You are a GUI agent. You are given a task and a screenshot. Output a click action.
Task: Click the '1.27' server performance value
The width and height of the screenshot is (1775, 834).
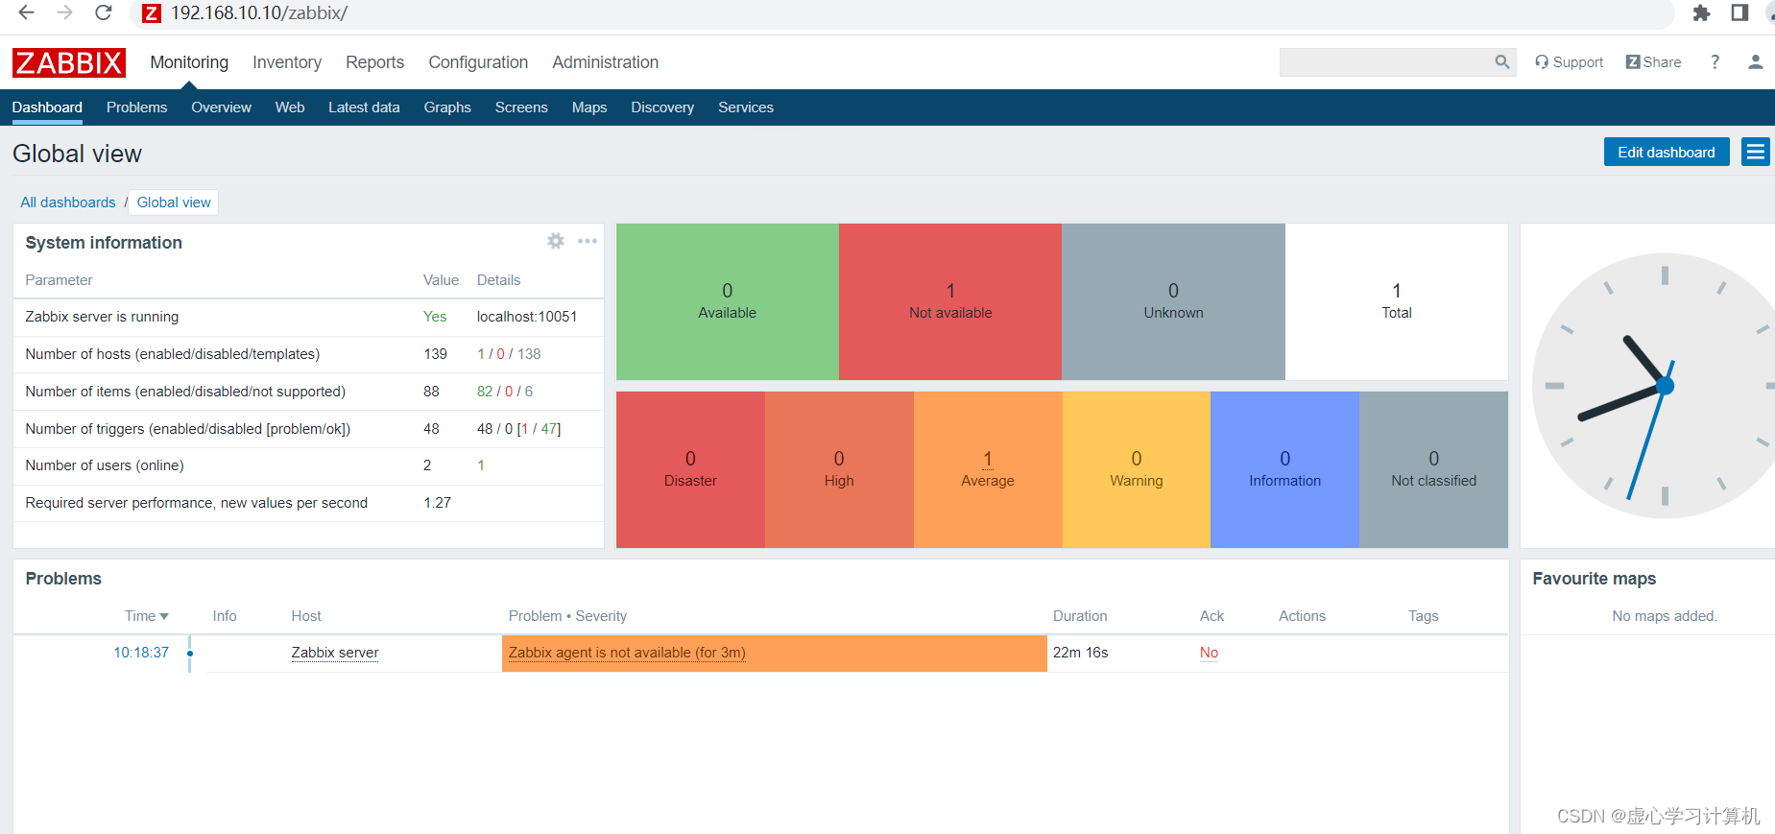[437, 503]
